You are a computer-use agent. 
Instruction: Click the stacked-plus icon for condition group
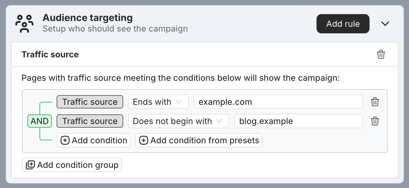click(30, 165)
